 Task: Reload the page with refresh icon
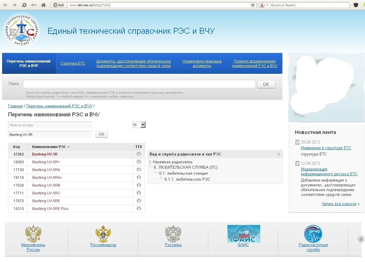coord(24,5)
